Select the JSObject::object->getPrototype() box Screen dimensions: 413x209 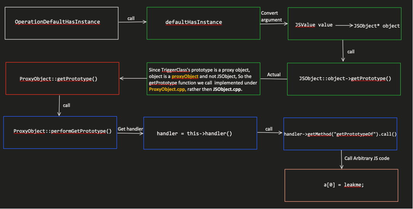point(344,79)
